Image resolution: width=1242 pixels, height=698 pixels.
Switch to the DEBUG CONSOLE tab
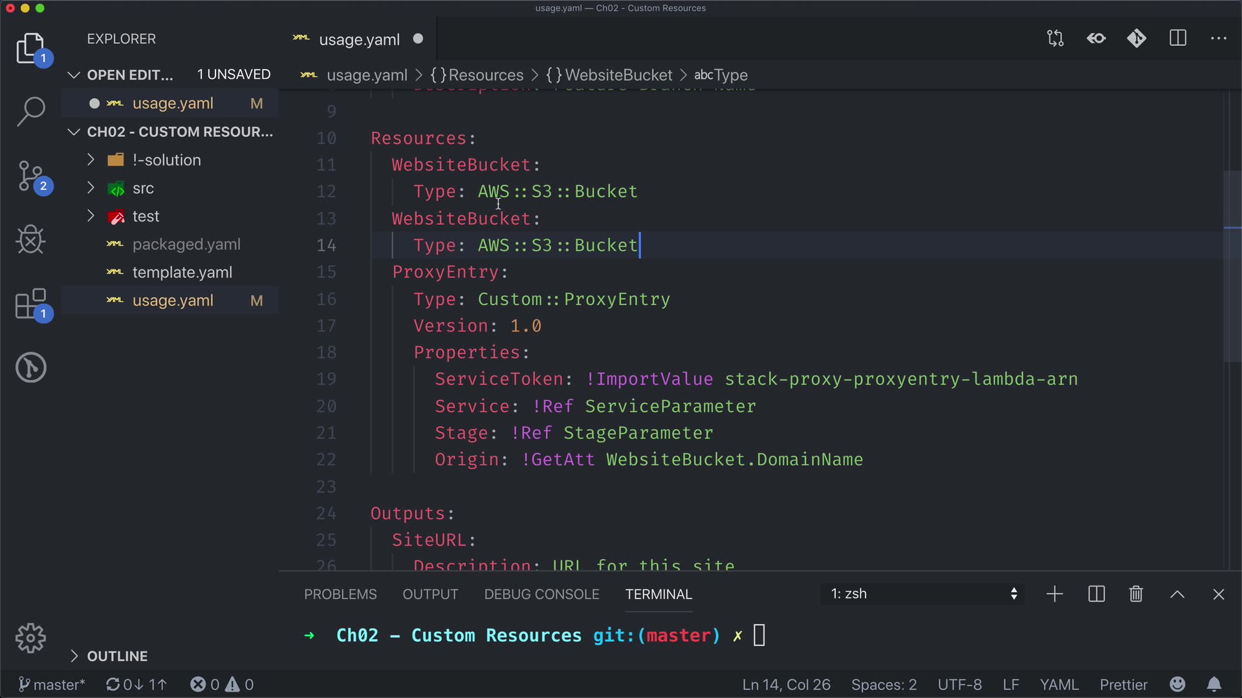tap(541, 594)
